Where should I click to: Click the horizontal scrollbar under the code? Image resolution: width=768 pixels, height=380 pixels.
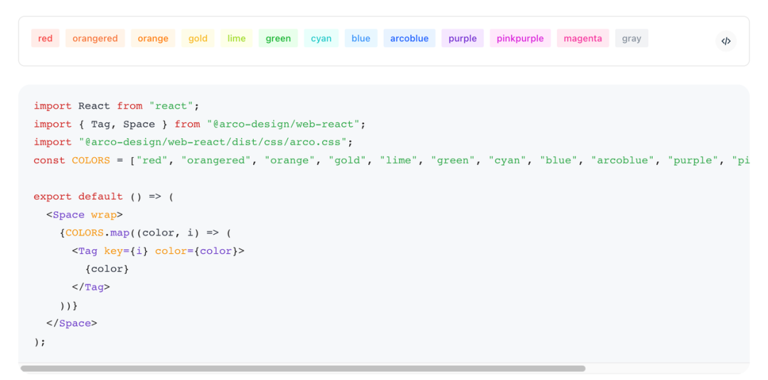point(303,368)
